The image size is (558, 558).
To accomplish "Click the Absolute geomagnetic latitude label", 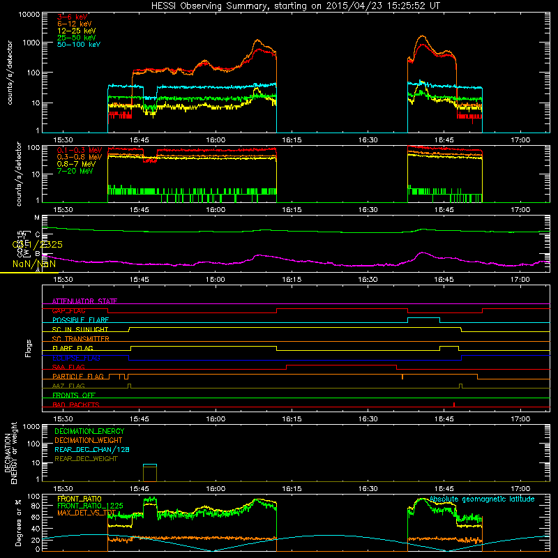I will 482,499.
